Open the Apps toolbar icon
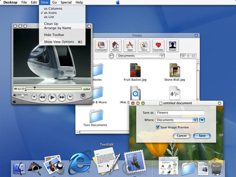Screen dimensions: 236x177 point(130,45)
